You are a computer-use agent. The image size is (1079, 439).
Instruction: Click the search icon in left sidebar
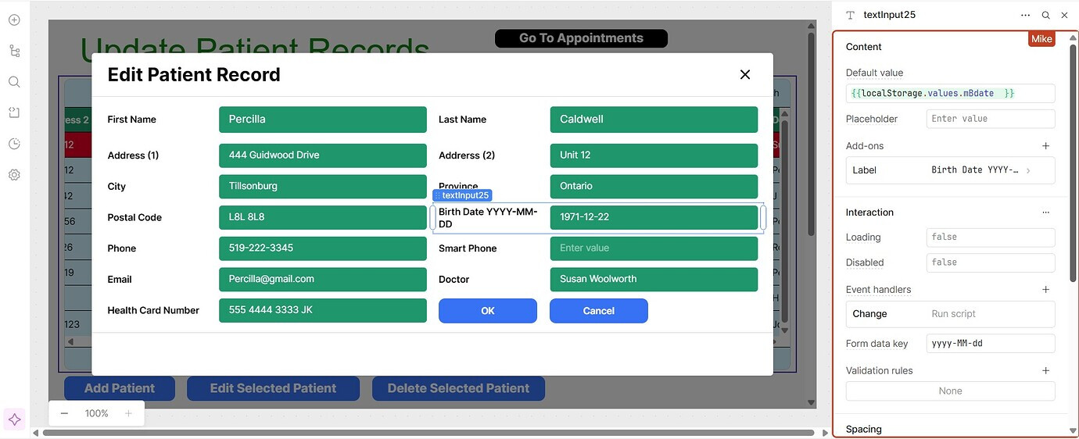pos(14,82)
